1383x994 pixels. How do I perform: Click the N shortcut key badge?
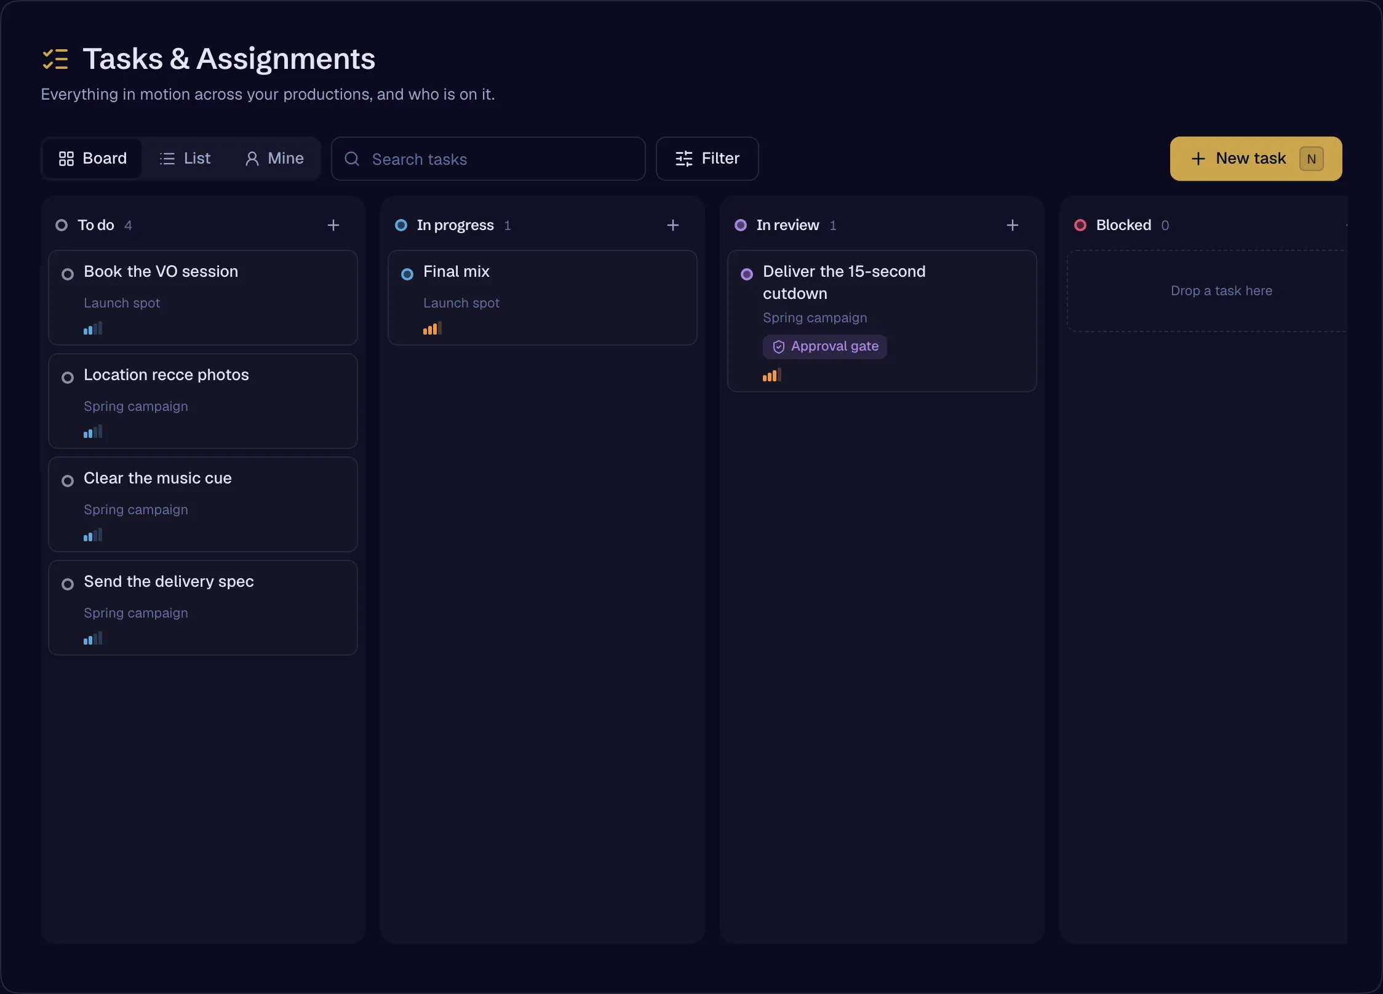pyautogui.click(x=1312, y=159)
